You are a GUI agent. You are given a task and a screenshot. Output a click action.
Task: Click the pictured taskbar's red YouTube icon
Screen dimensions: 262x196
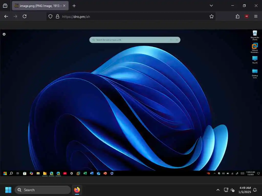[65, 173]
